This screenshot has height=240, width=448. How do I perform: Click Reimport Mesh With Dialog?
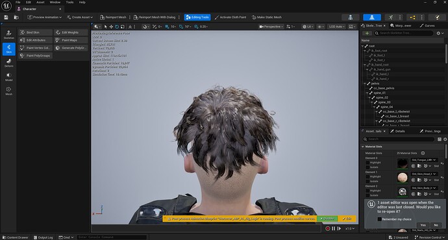pos(155,18)
